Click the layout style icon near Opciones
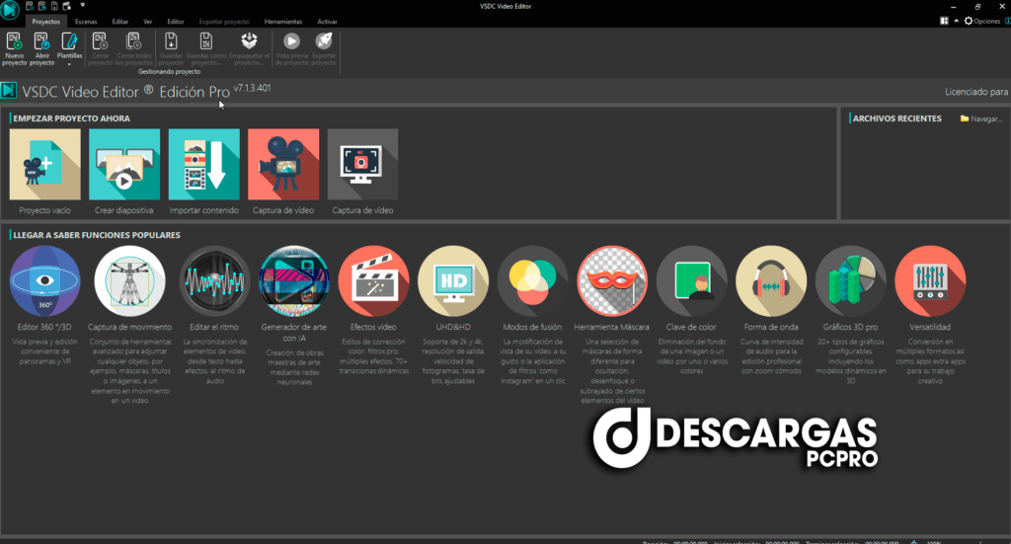This screenshot has height=544, width=1011. [944, 22]
